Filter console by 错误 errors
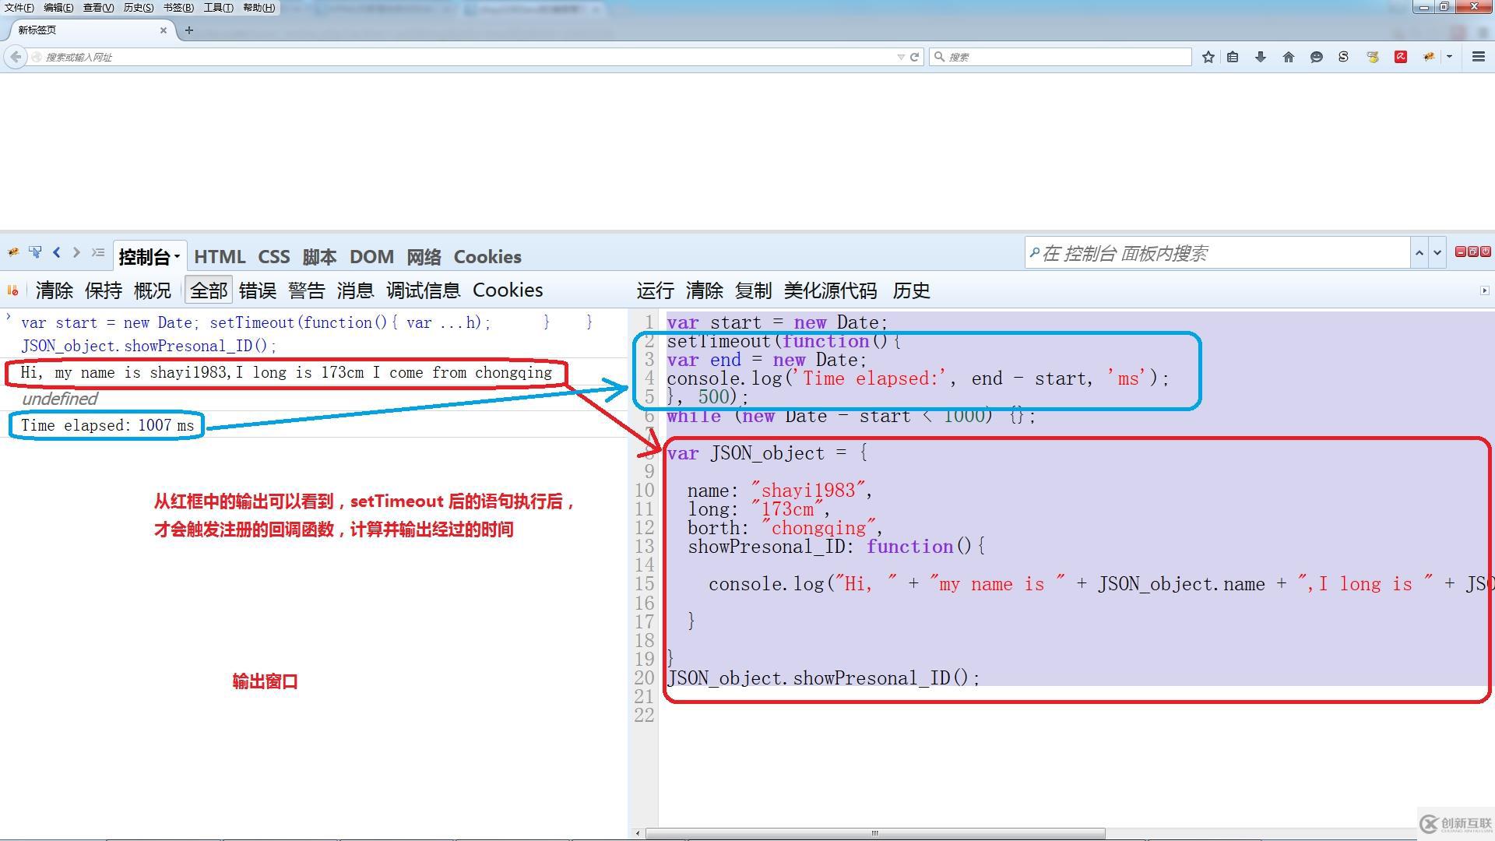Screen dimensions: 1495x841 (x=258, y=290)
